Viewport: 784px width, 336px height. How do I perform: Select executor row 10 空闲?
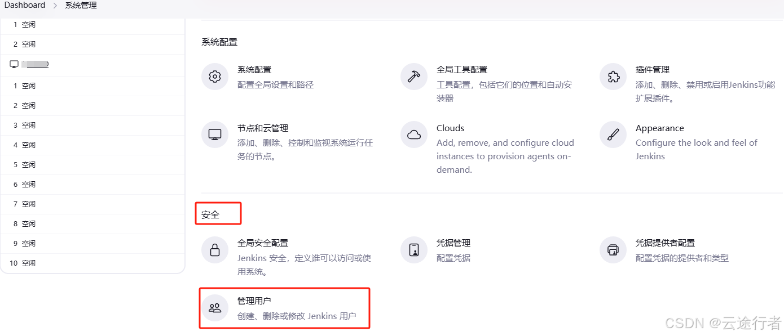point(93,263)
